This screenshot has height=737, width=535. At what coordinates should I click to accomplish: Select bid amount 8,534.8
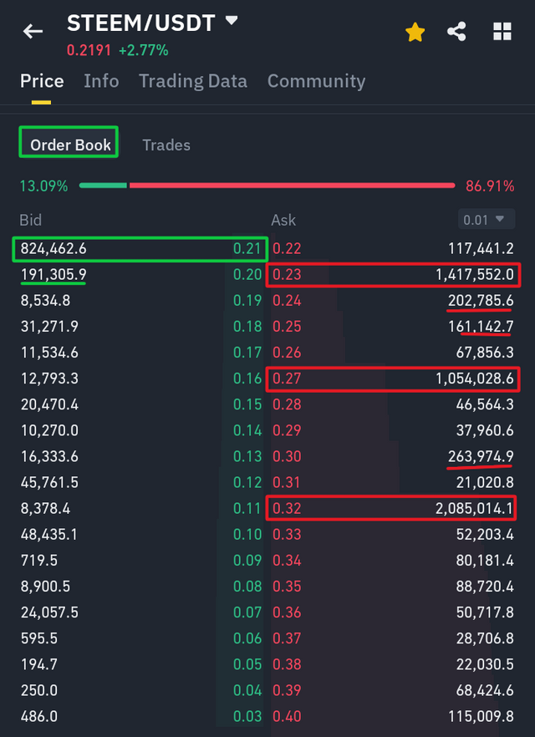pyautogui.click(x=45, y=301)
